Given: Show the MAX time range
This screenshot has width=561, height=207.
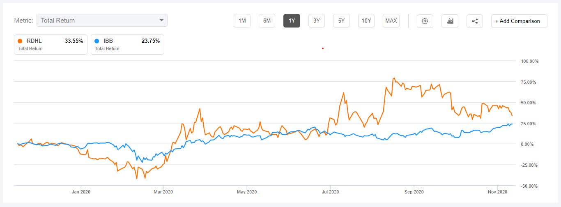Looking at the screenshot, I should (x=391, y=21).
